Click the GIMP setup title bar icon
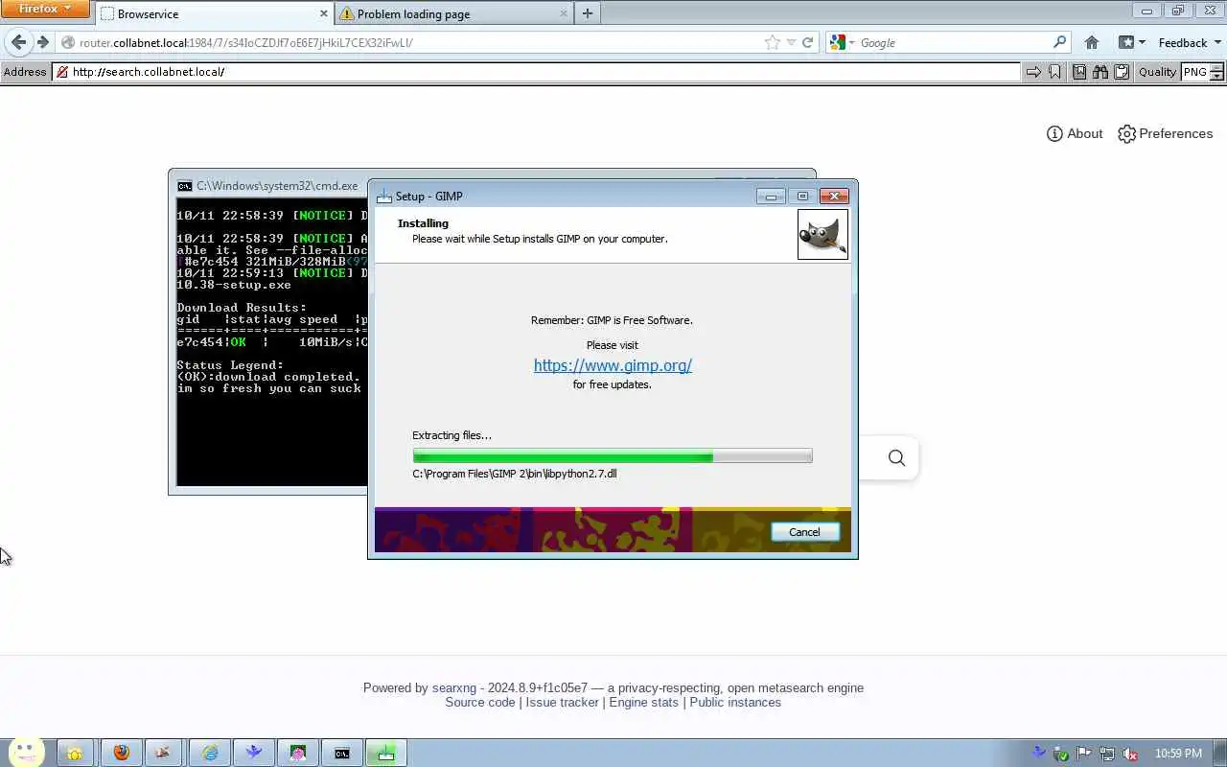Image resolution: width=1227 pixels, height=767 pixels. click(384, 196)
